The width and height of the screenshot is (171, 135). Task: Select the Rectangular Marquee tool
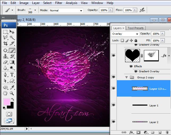[x=5, y=32]
